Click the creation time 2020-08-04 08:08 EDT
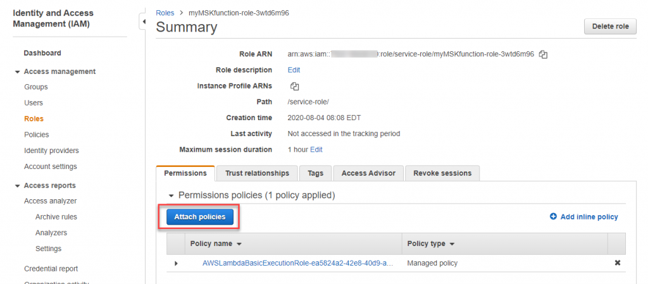Screen dimensions: 648x284 [325, 118]
